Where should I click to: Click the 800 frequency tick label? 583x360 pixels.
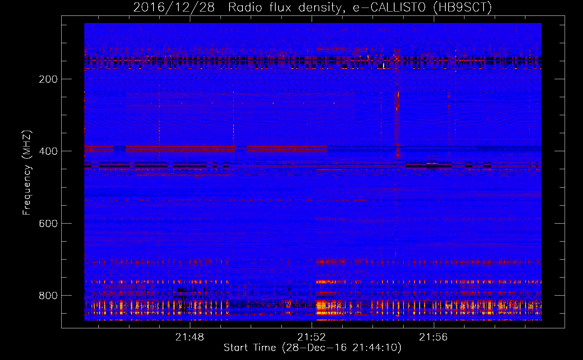[x=48, y=296]
